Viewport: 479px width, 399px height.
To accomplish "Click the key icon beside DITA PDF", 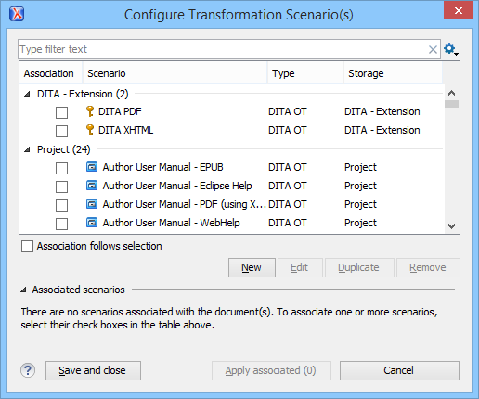I will [x=90, y=111].
